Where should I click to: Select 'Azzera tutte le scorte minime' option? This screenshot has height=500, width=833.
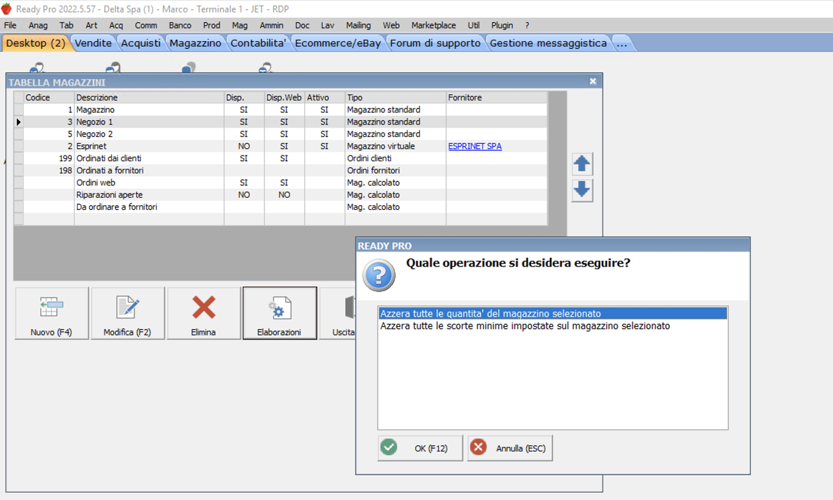525,326
